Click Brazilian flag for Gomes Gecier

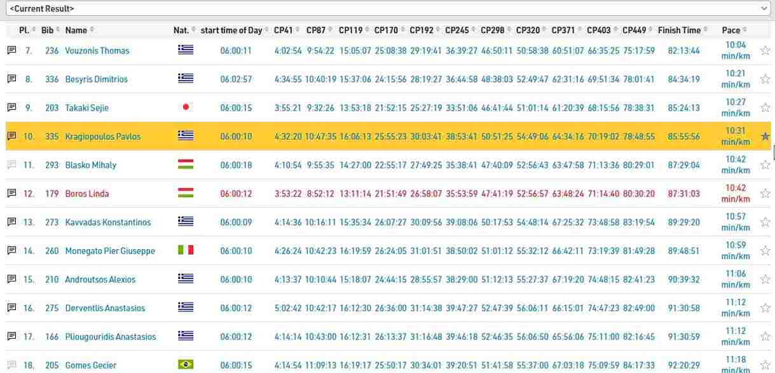[x=186, y=365]
